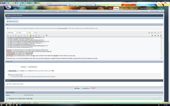Screen dimensions: 170x106
Task: Toggle Underline formatting in the editor
Action: click(13, 36)
